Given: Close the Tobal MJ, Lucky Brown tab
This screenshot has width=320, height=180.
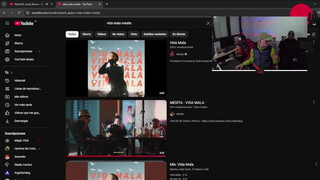Looking at the screenshot, I should 51,4.
